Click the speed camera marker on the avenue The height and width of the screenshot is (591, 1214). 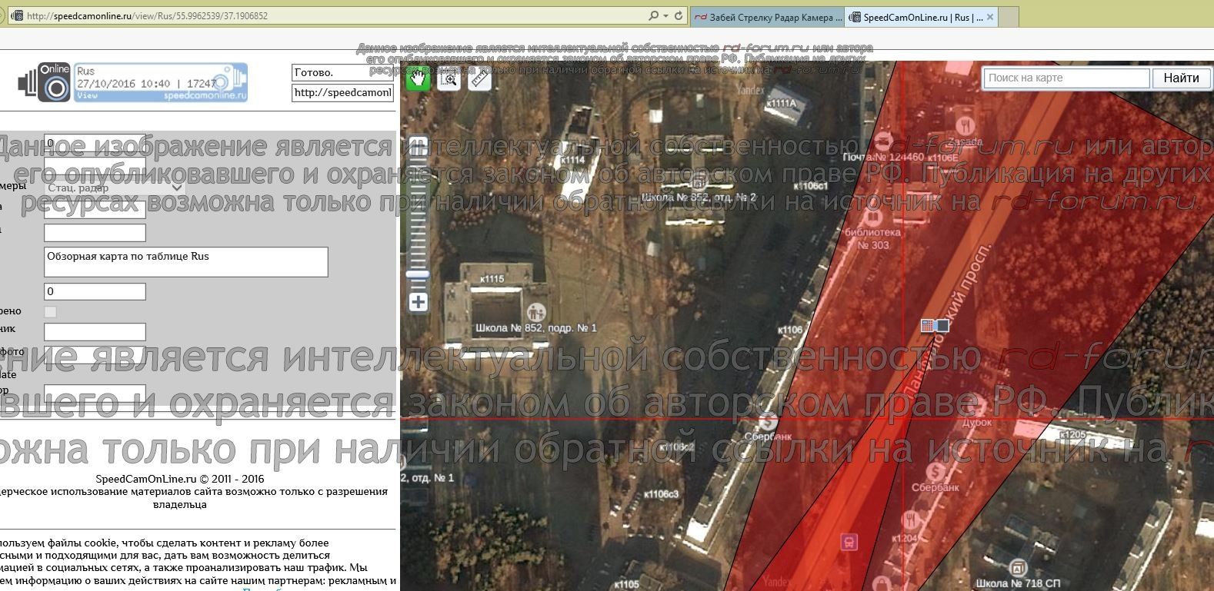pos(936,326)
